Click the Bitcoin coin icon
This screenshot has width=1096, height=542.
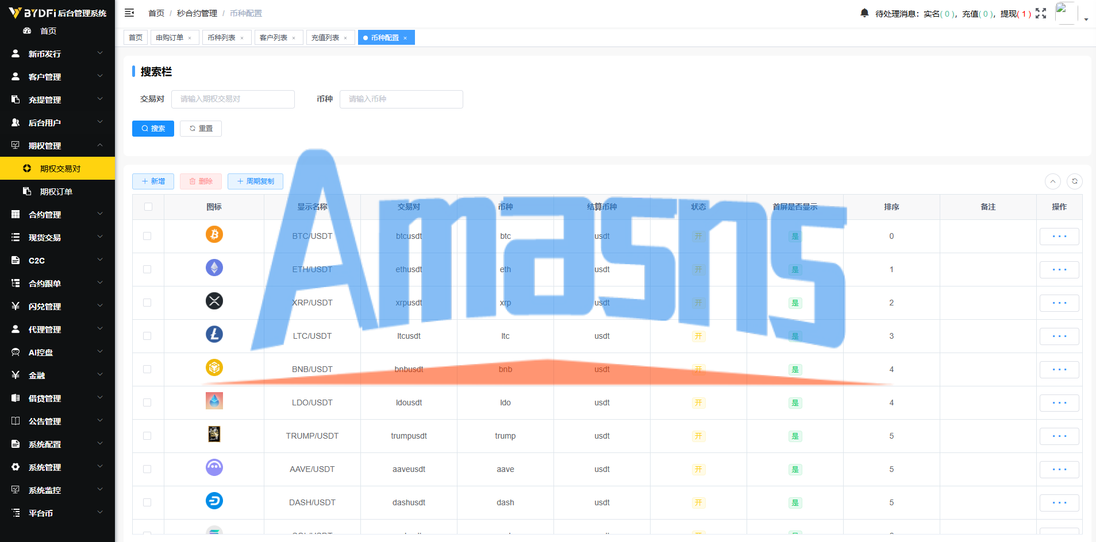[x=214, y=234]
